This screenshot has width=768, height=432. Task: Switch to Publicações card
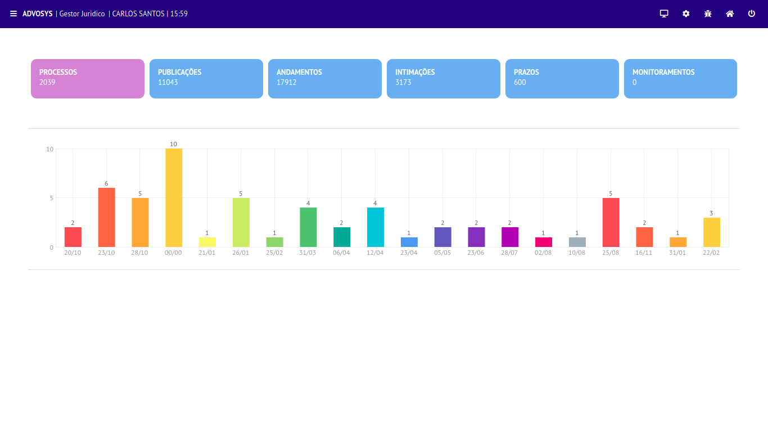pos(206,79)
